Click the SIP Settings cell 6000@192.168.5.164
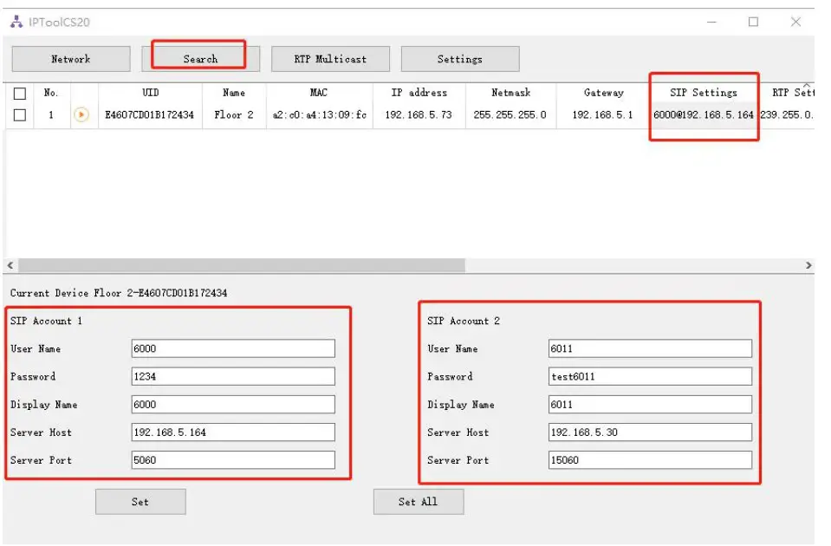This screenshot has height=546, width=831. pyautogui.click(x=704, y=114)
